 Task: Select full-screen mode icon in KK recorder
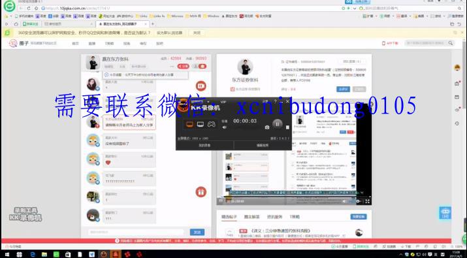189,124
